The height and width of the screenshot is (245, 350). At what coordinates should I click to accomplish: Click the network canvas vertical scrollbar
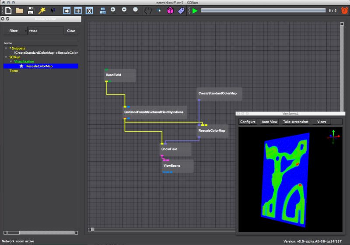tap(342, 67)
